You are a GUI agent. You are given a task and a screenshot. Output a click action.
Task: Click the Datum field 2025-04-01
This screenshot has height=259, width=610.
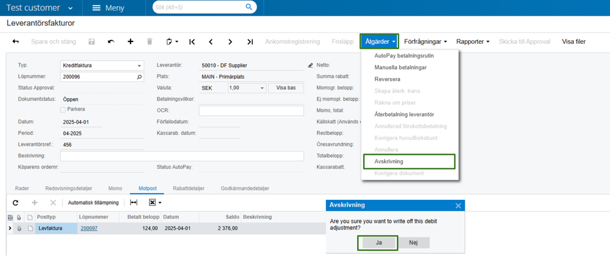[x=81, y=122]
